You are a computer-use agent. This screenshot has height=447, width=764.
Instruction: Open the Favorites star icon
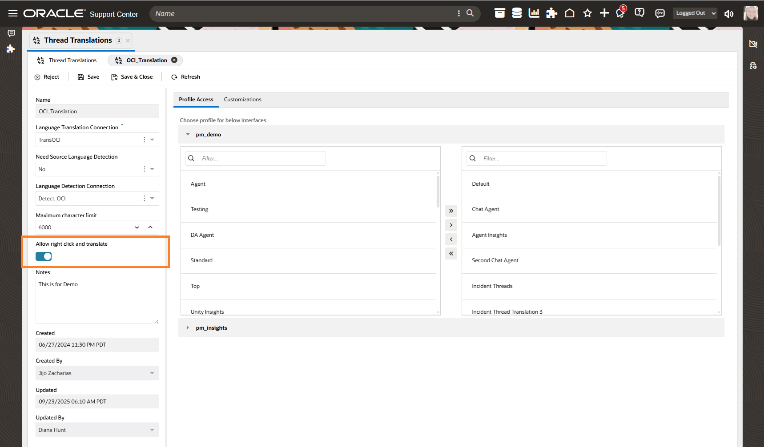[x=587, y=13]
